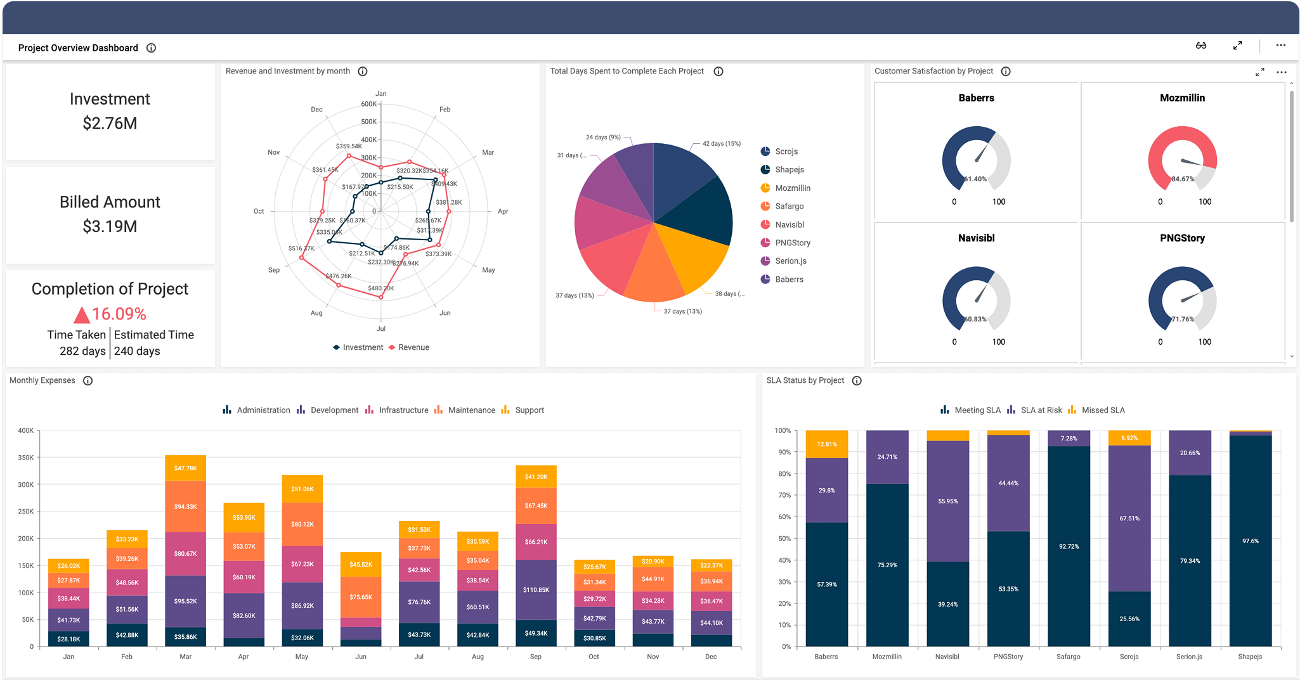Click the Customer Satisfaction panel info icon
This screenshot has height=682, width=1300.
coord(1006,71)
